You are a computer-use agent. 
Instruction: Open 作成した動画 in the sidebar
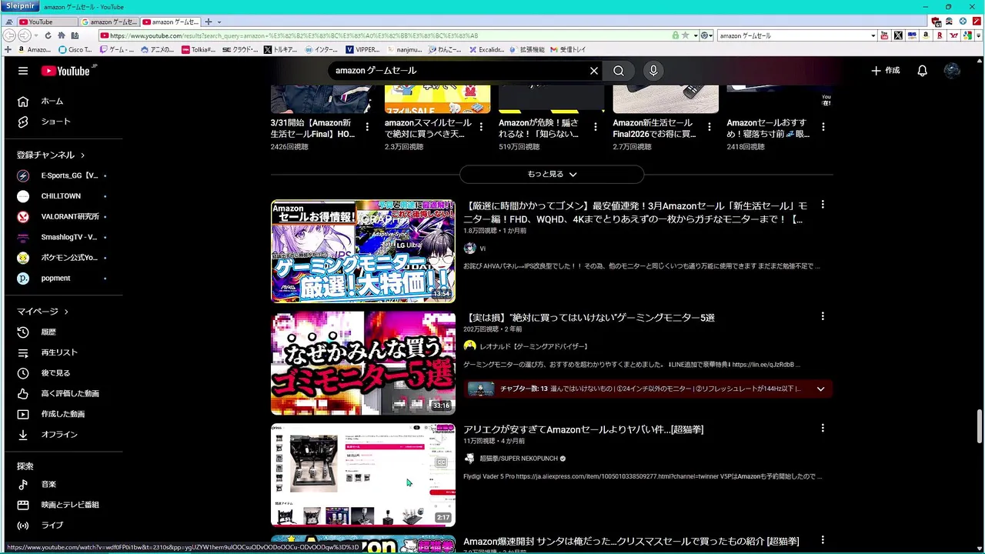[x=64, y=414]
